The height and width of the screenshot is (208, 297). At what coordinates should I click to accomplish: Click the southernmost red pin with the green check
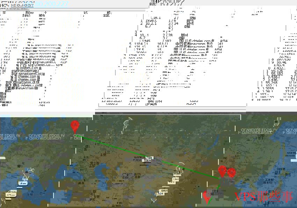pyautogui.click(x=207, y=196)
